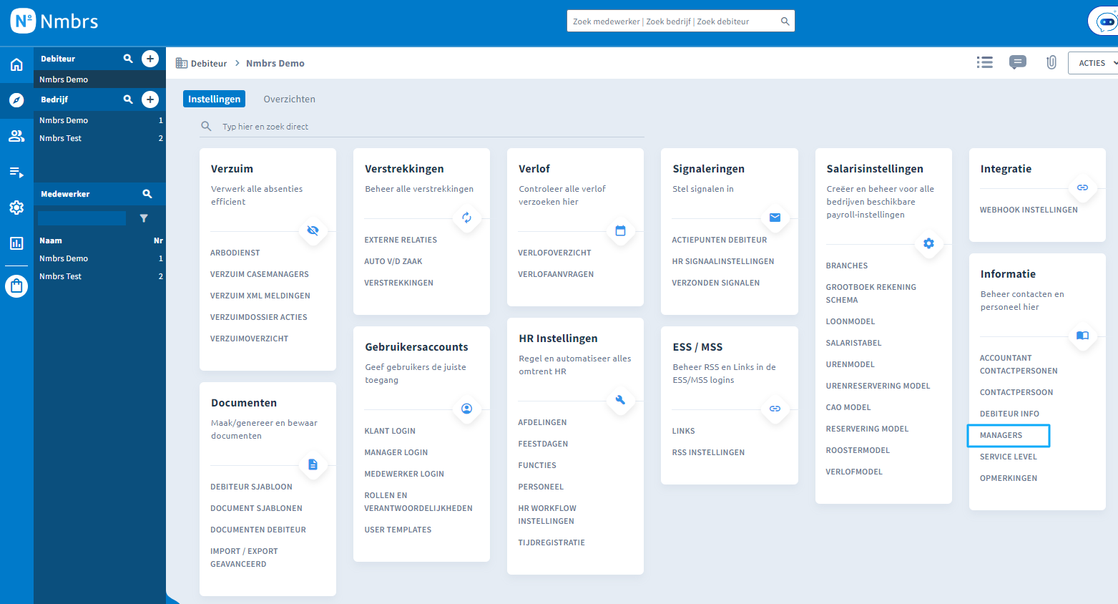This screenshot has width=1118, height=604.
Task: Click the Verlof card calendar icon
Action: pyautogui.click(x=620, y=230)
